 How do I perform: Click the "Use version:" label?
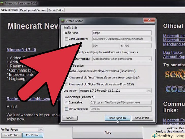coord(71,91)
